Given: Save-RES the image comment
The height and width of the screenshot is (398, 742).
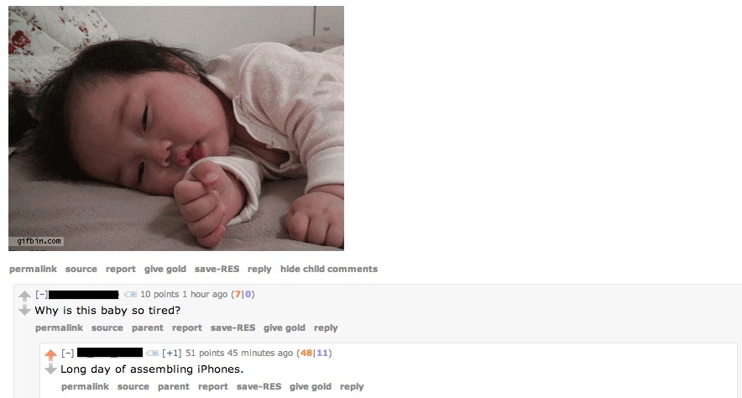Looking at the screenshot, I should 217,269.
